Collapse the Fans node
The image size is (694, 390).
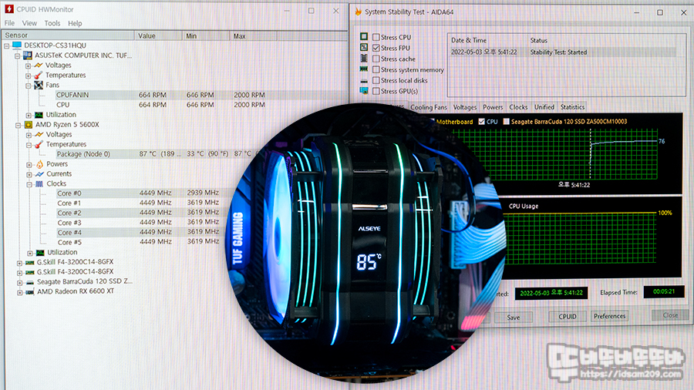coord(28,86)
